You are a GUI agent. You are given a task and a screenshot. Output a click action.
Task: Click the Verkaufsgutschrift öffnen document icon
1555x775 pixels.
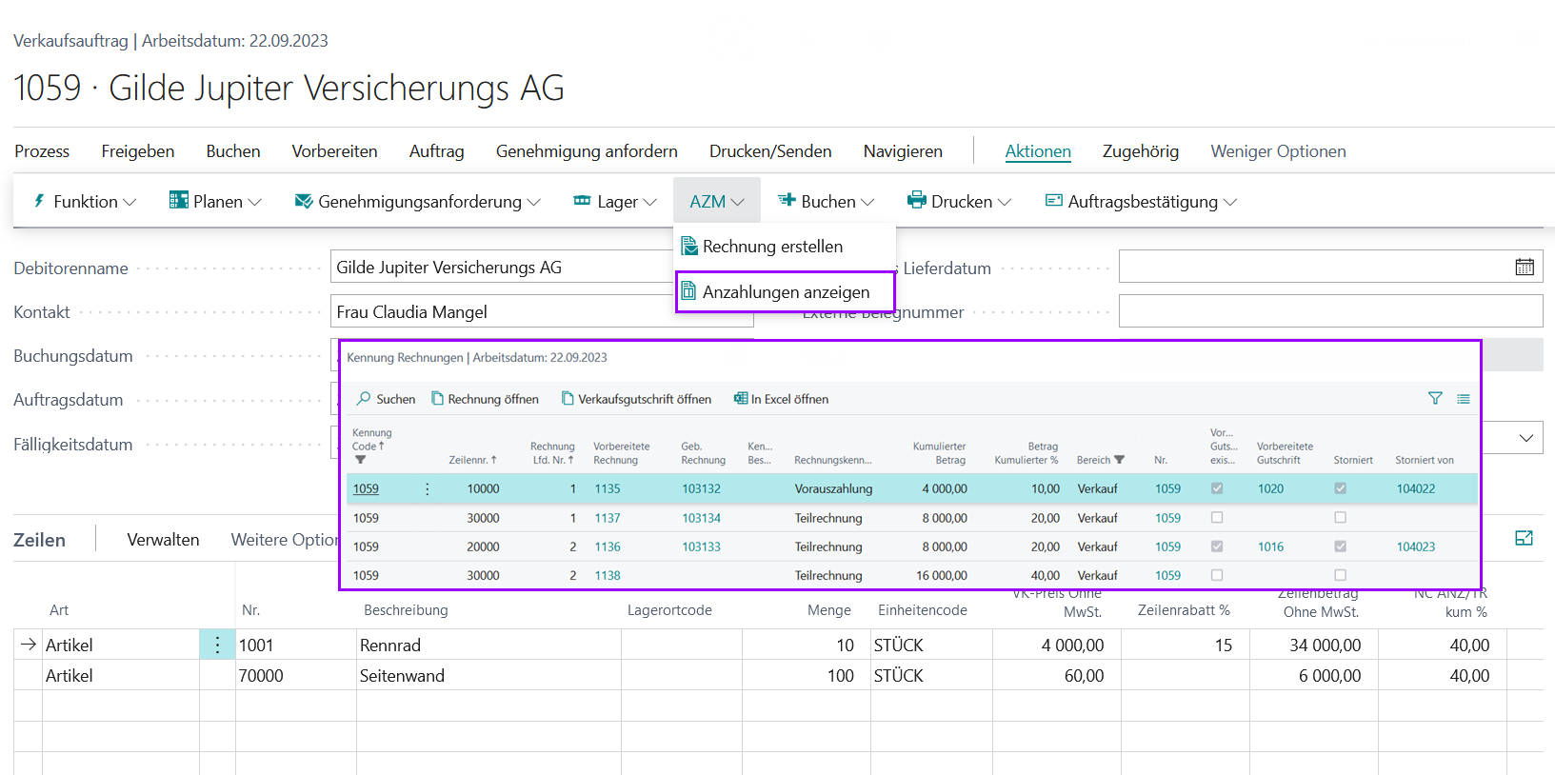568,399
